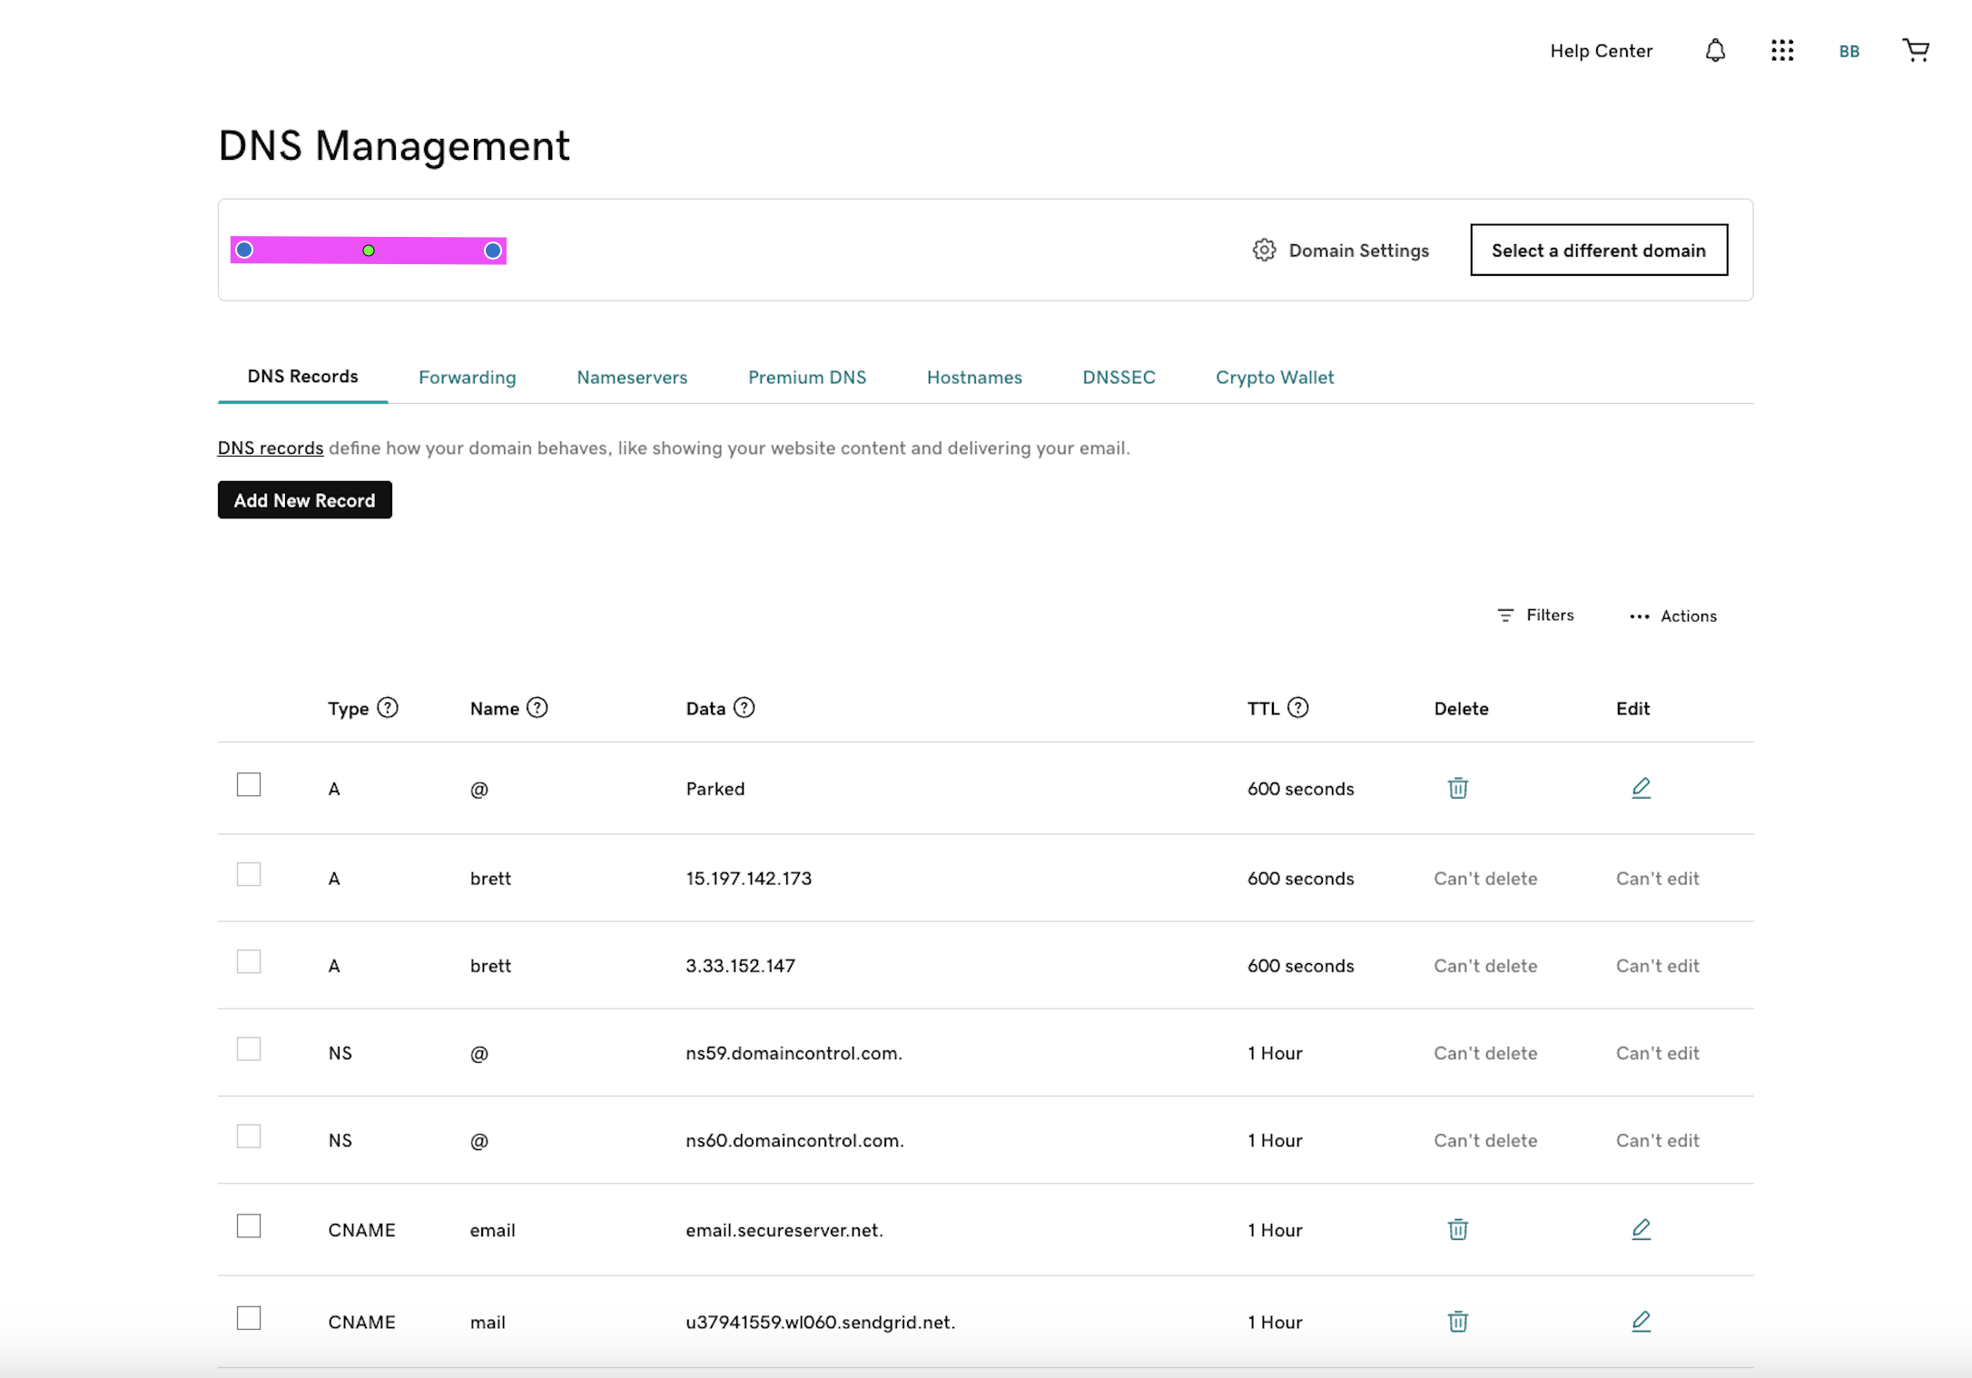Switch to the Nameservers tab
Image resolution: width=1972 pixels, height=1378 pixels.
click(x=631, y=377)
